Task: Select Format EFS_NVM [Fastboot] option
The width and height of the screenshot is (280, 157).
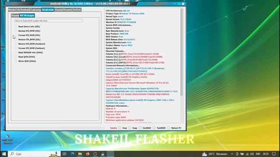Action: tap(30, 48)
